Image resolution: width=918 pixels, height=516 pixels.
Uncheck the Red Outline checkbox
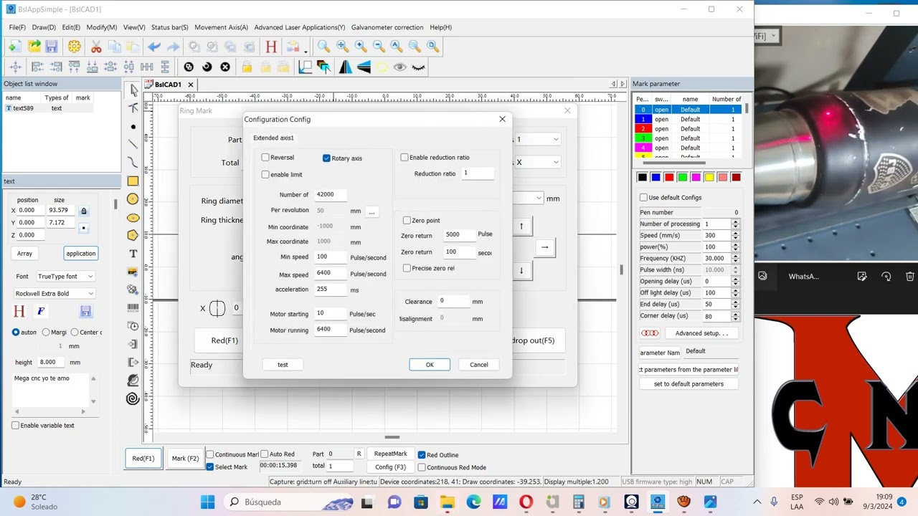(422, 455)
